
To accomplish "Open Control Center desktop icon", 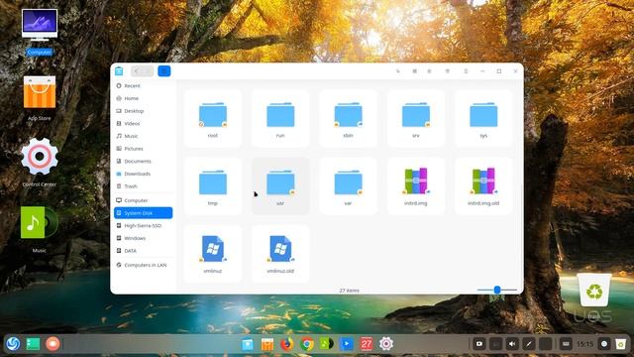I will coord(40,163).
